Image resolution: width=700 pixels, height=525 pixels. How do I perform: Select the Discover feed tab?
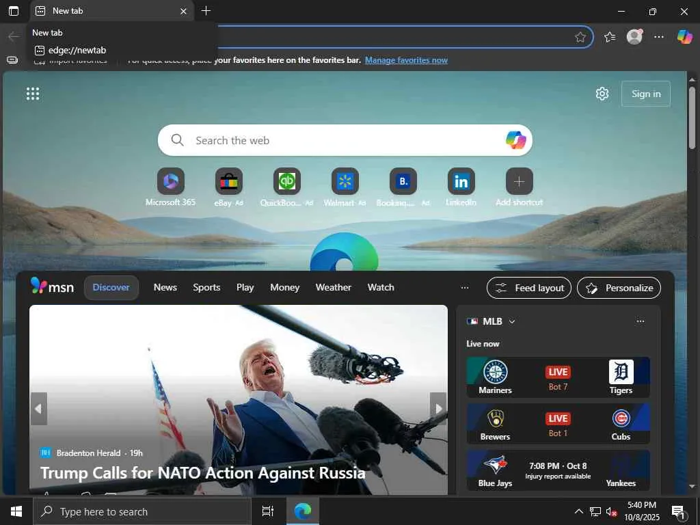click(x=111, y=288)
